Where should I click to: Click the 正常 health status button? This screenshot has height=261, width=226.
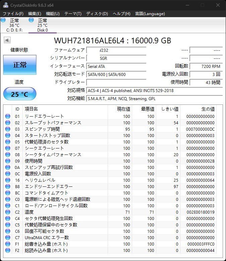20,65
